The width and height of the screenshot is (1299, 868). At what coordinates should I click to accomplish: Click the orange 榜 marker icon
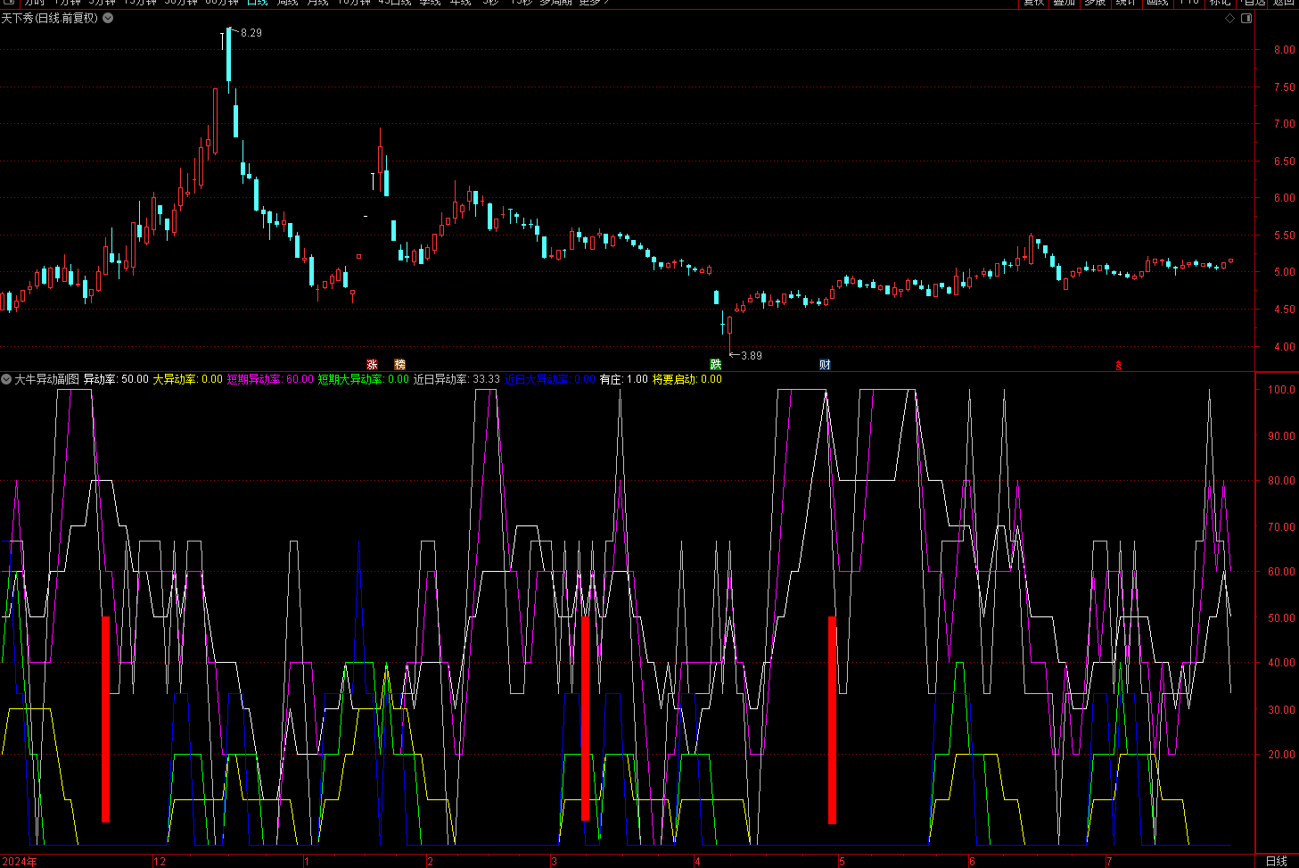pos(399,364)
